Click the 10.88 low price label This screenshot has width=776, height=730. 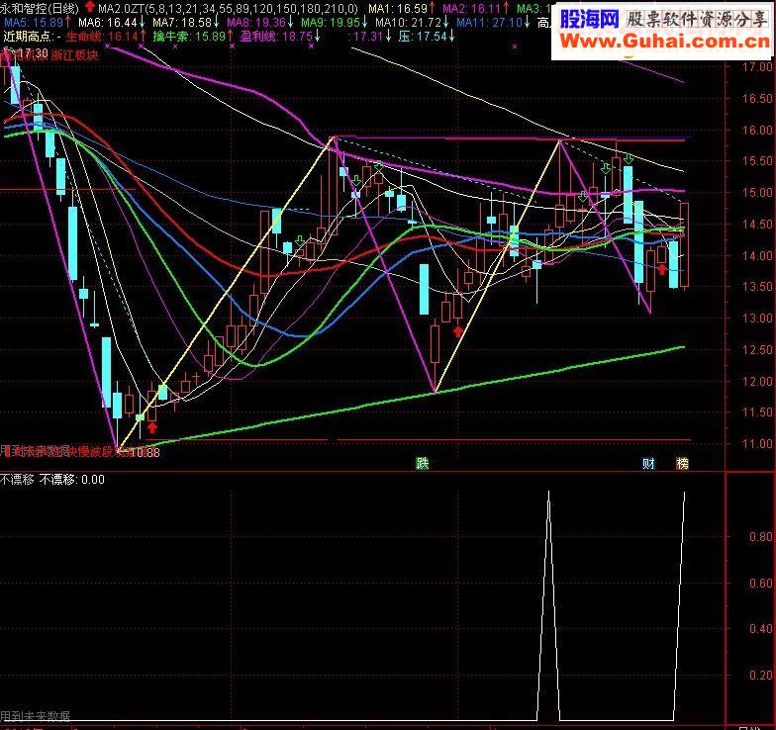[145, 452]
